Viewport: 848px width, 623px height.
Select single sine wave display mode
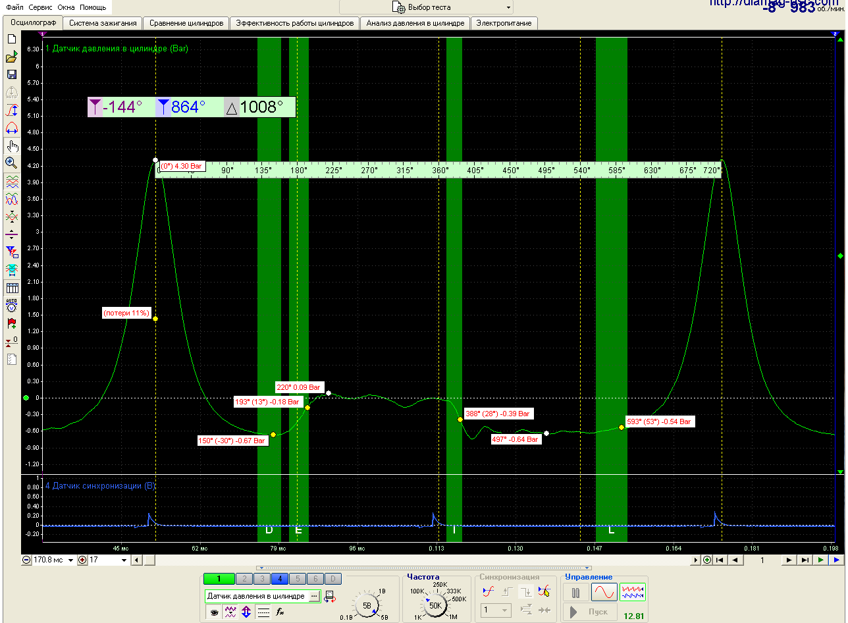tap(604, 593)
